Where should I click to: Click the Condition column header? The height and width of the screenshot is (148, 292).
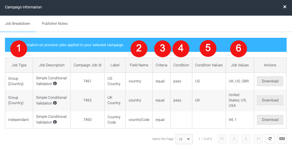pos(181,65)
